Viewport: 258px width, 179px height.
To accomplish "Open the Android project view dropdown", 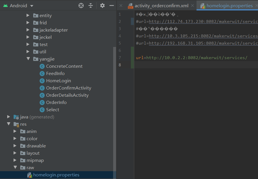I will pyautogui.click(x=19, y=5).
